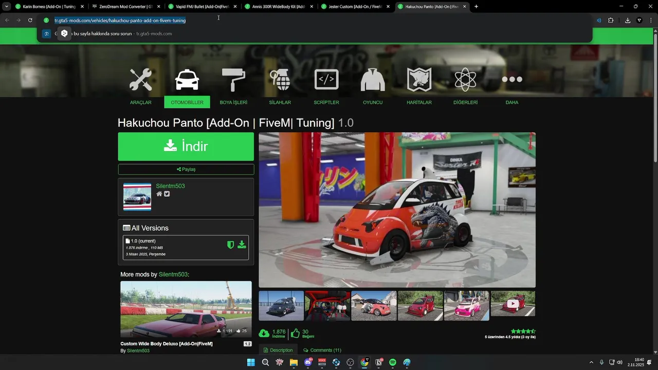Viewport: 658px width, 370px height.
Task: Open OBS Studio from the taskbar
Action: click(x=350, y=362)
